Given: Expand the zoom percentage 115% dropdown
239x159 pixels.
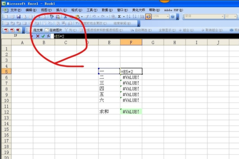Looking at the screenshot, I should (x=167, y=17).
